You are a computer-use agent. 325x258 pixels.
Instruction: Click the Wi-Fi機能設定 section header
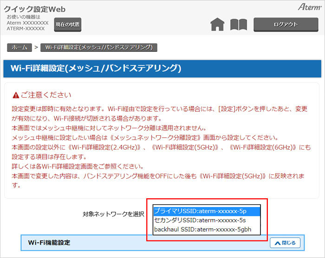tap(49, 243)
